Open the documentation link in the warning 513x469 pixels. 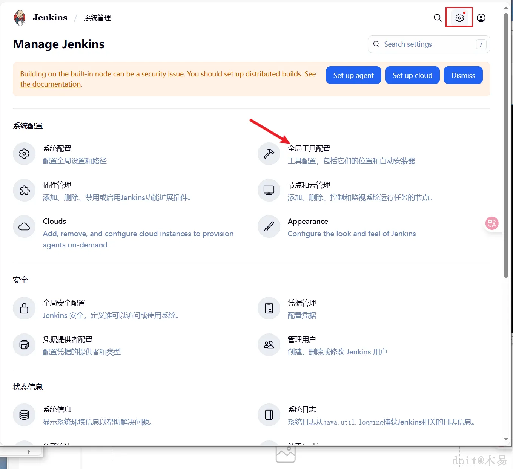[x=51, y=84]
